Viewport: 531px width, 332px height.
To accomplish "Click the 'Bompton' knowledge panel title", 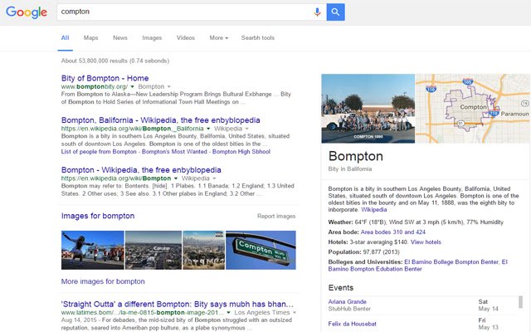I will point(356,156).
